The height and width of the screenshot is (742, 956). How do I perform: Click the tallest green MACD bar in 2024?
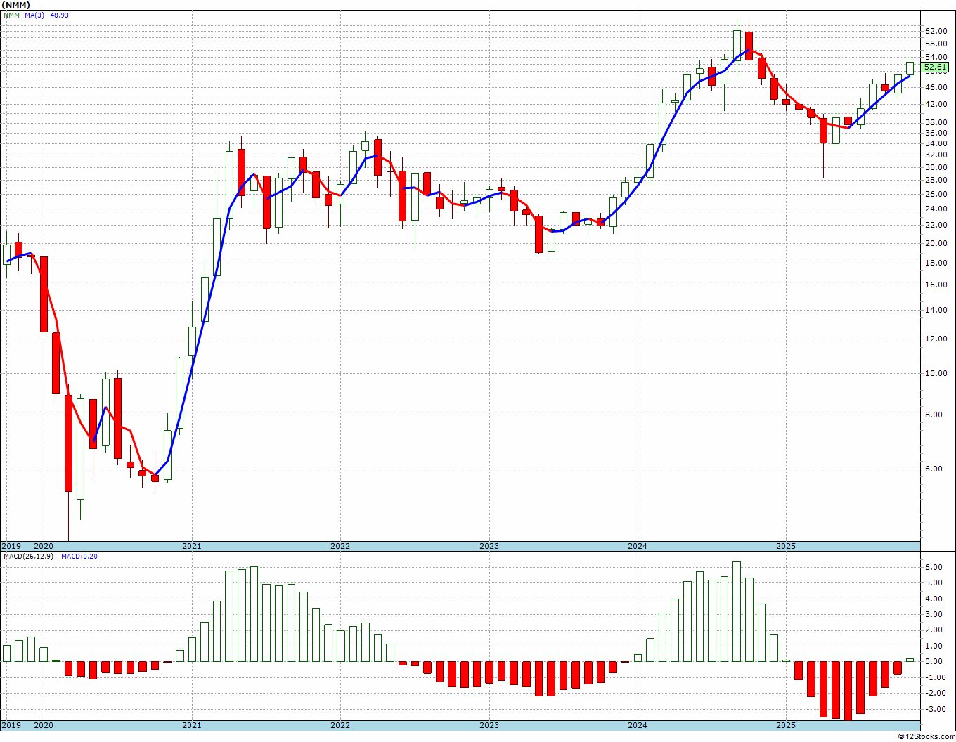click(x=737, y=611)
